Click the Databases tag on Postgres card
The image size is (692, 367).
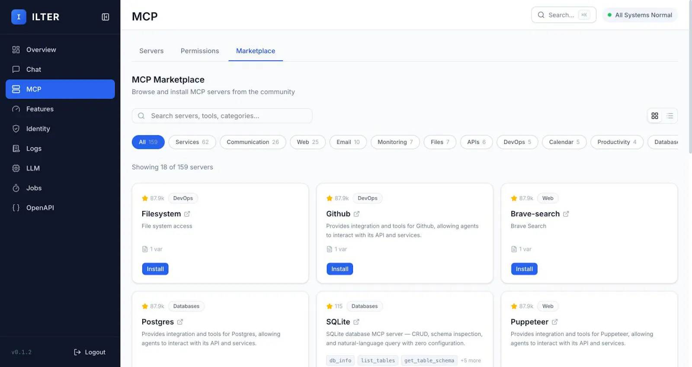click(186, 306)
